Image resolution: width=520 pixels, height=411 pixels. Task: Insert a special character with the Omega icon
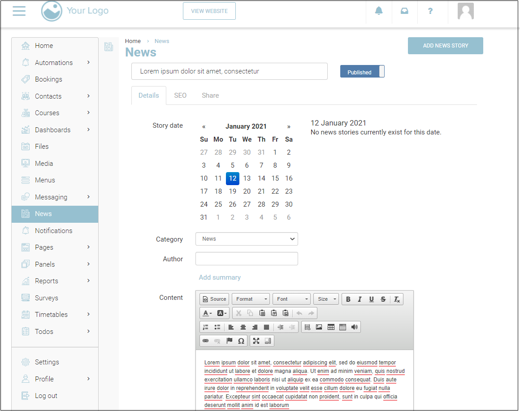pos(241,341)
